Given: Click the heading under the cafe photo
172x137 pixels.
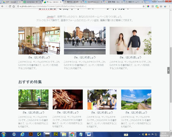Looking at the screenshot, I should [x=39, y=57].
